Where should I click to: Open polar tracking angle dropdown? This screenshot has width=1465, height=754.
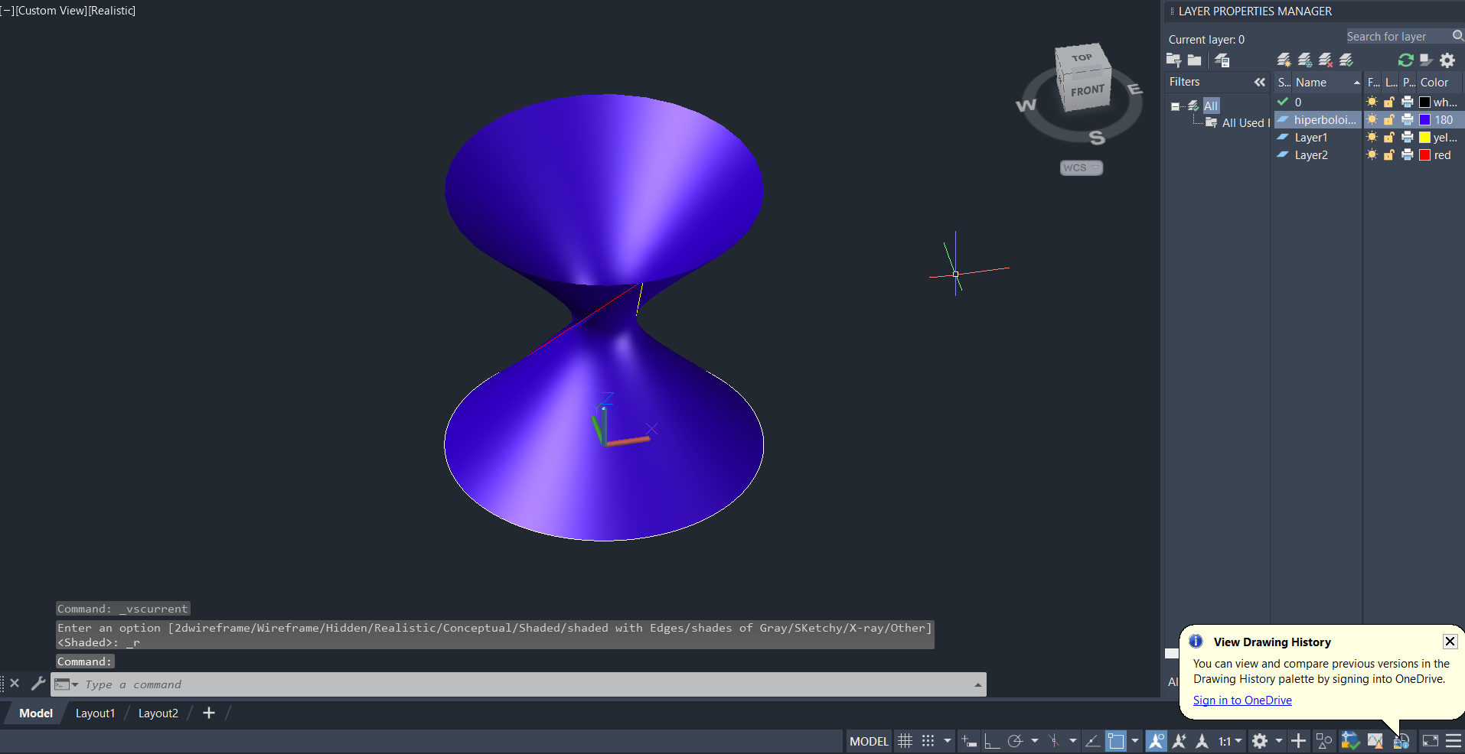click(x=1035, y=740)
